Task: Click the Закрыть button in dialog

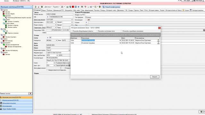Action: (154, 77)
